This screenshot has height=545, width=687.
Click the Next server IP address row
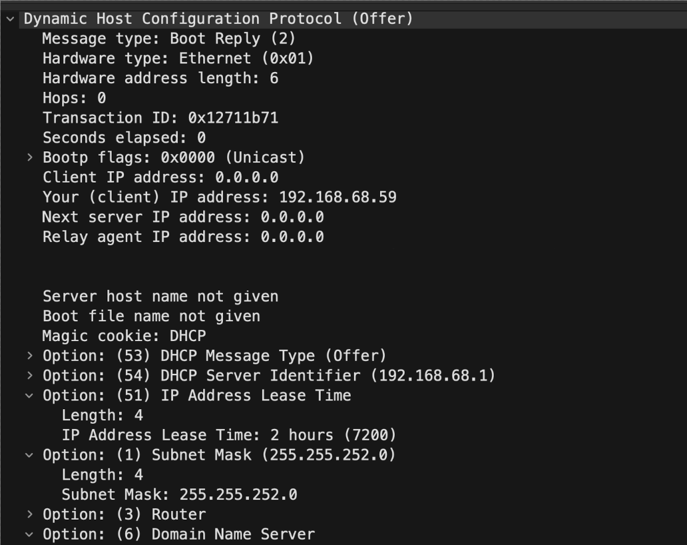pyautogui.click(x=183, y=217)
